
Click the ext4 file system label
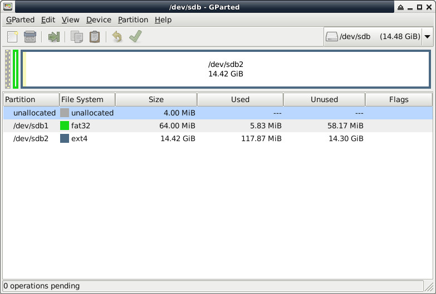79,138
